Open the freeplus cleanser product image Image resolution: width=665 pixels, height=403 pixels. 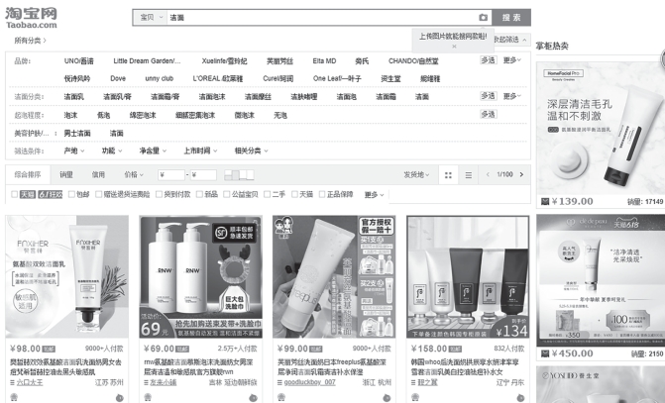tap(334, 276)
